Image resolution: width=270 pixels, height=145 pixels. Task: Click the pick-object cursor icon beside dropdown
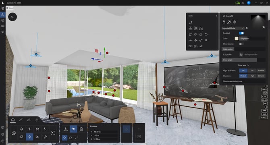(247, 28)
